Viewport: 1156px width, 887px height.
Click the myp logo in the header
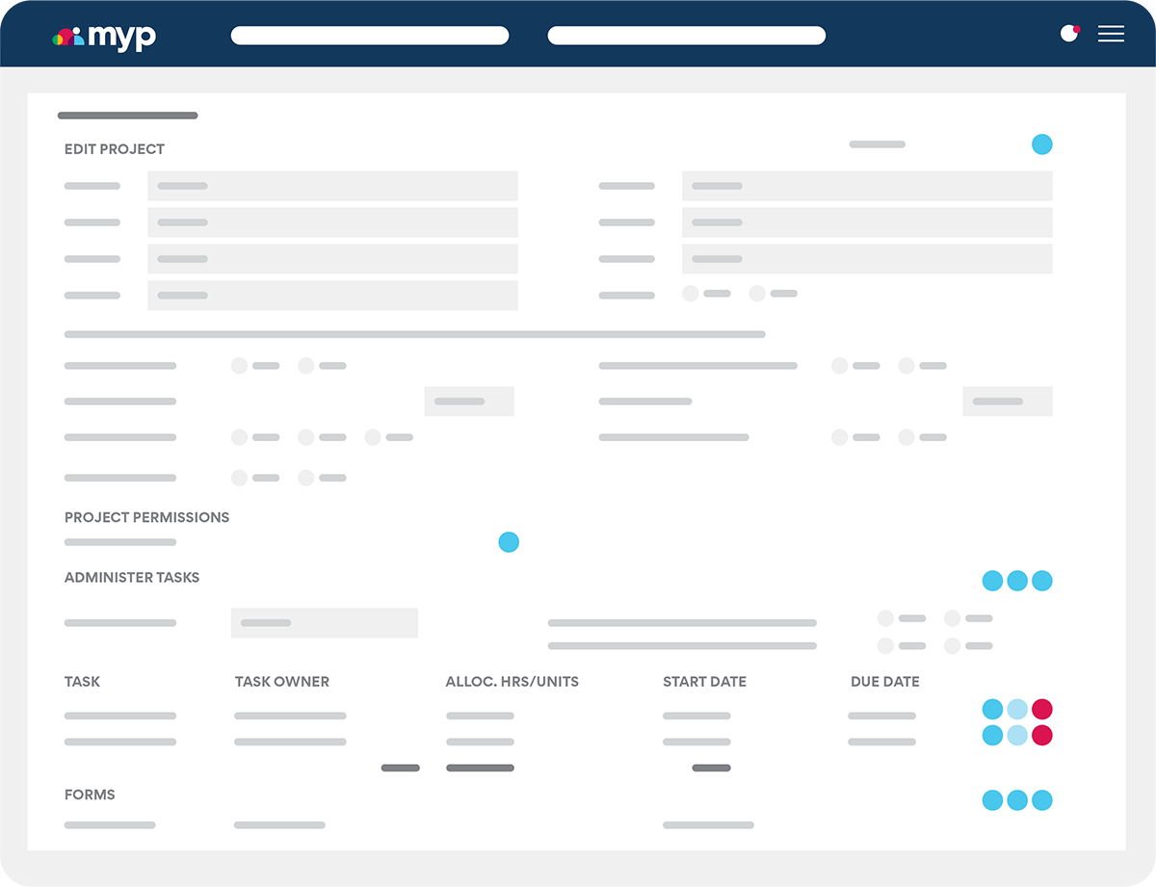pyautogui.click(x=104, y=36)
